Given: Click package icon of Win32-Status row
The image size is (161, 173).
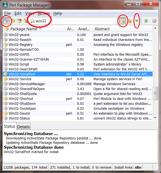Looking at the screenshot, I should [x=5, y=118].
